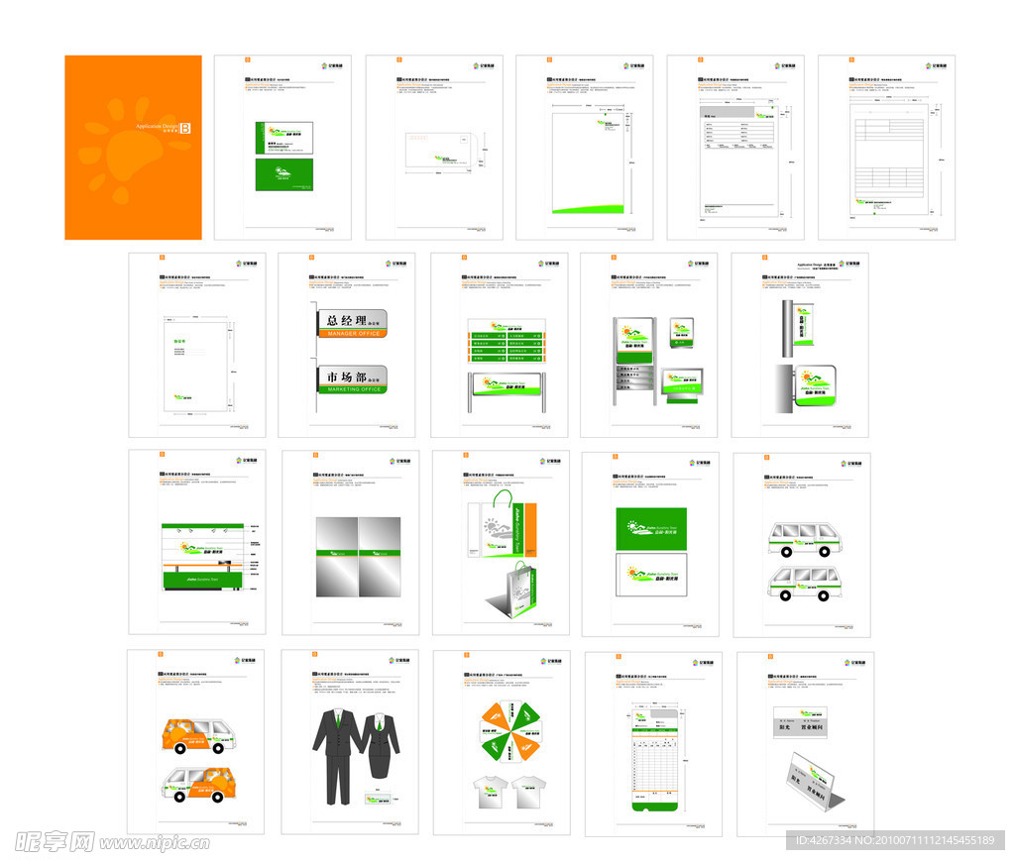
Task: Open the glass door stripe page
Action: pos(351,543)
